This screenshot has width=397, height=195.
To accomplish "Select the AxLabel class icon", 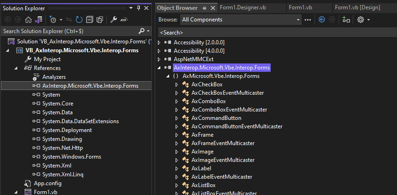I will 185,168.
